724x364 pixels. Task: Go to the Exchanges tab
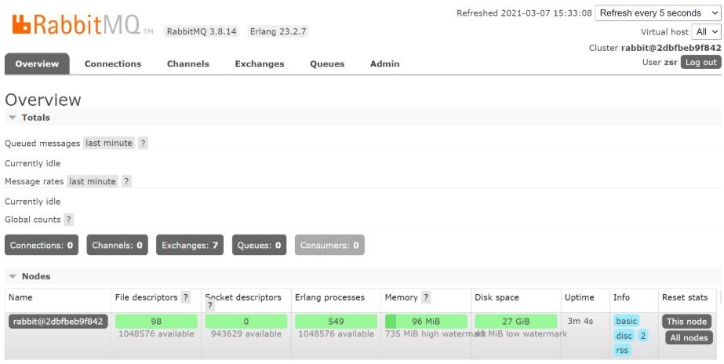pos(259,64)
